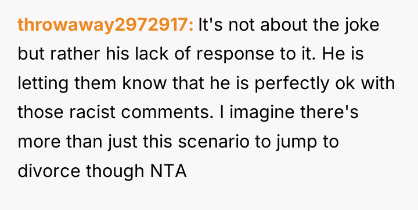Open the throwaway2972917 username link

[x=106, y=25]
